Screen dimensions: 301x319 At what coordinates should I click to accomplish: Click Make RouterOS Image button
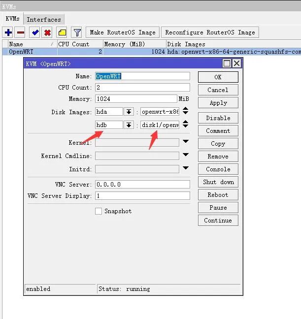[x=123, y=32]
